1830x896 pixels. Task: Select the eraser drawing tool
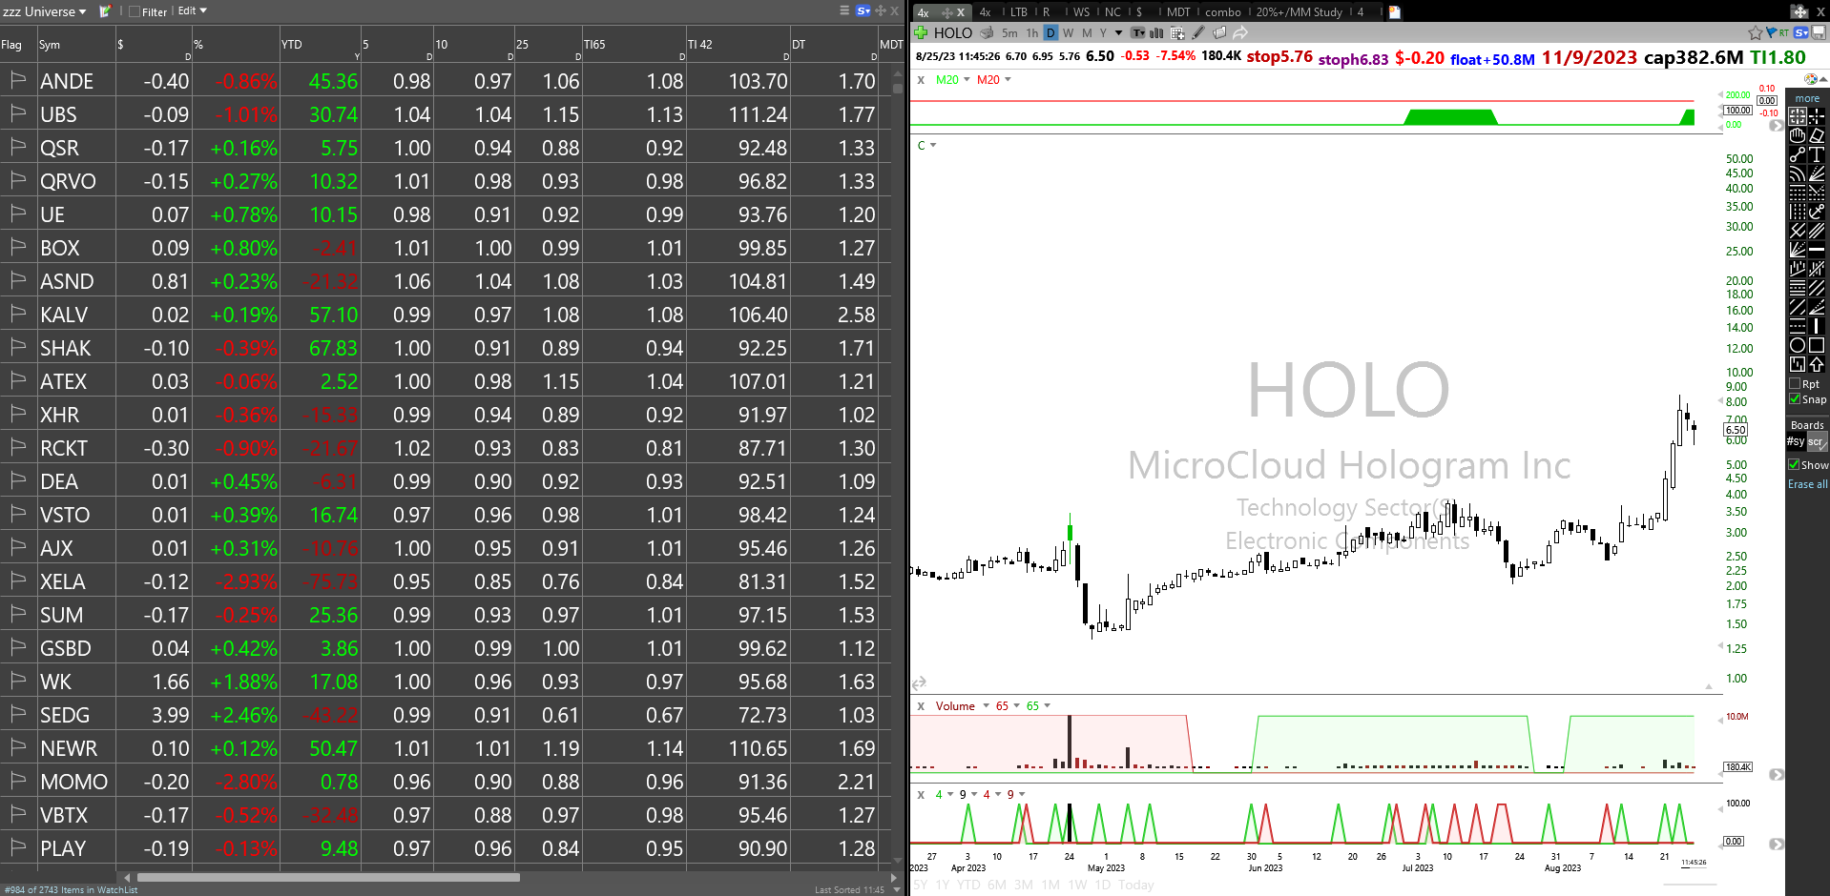1817,134
